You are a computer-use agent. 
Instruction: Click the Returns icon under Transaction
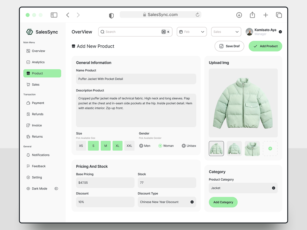[28, 136]
